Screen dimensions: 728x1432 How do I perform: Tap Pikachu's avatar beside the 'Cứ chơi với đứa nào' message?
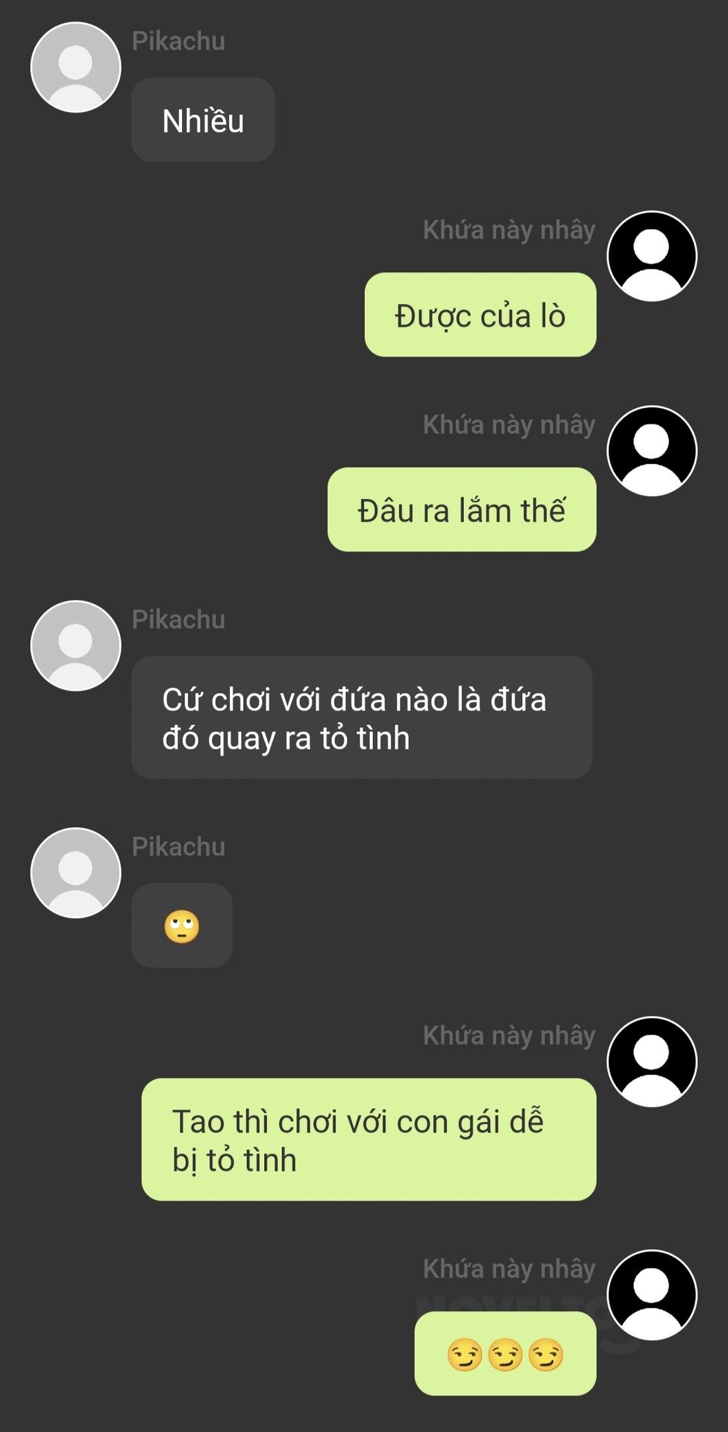tap(75, 645)
